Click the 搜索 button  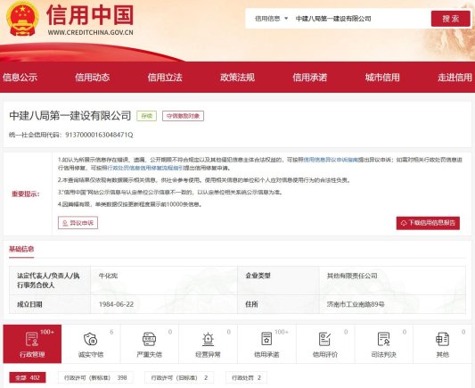450,19
